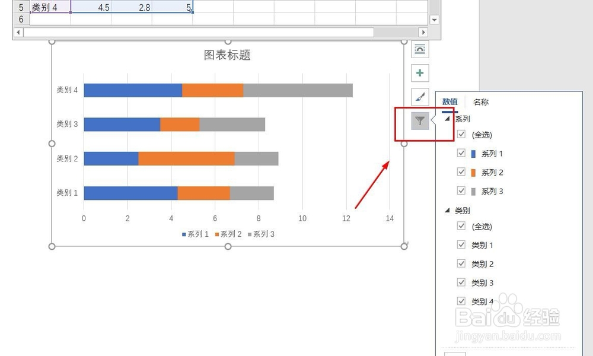
Task: Select the 数值 tab
Action: point(449,101)
